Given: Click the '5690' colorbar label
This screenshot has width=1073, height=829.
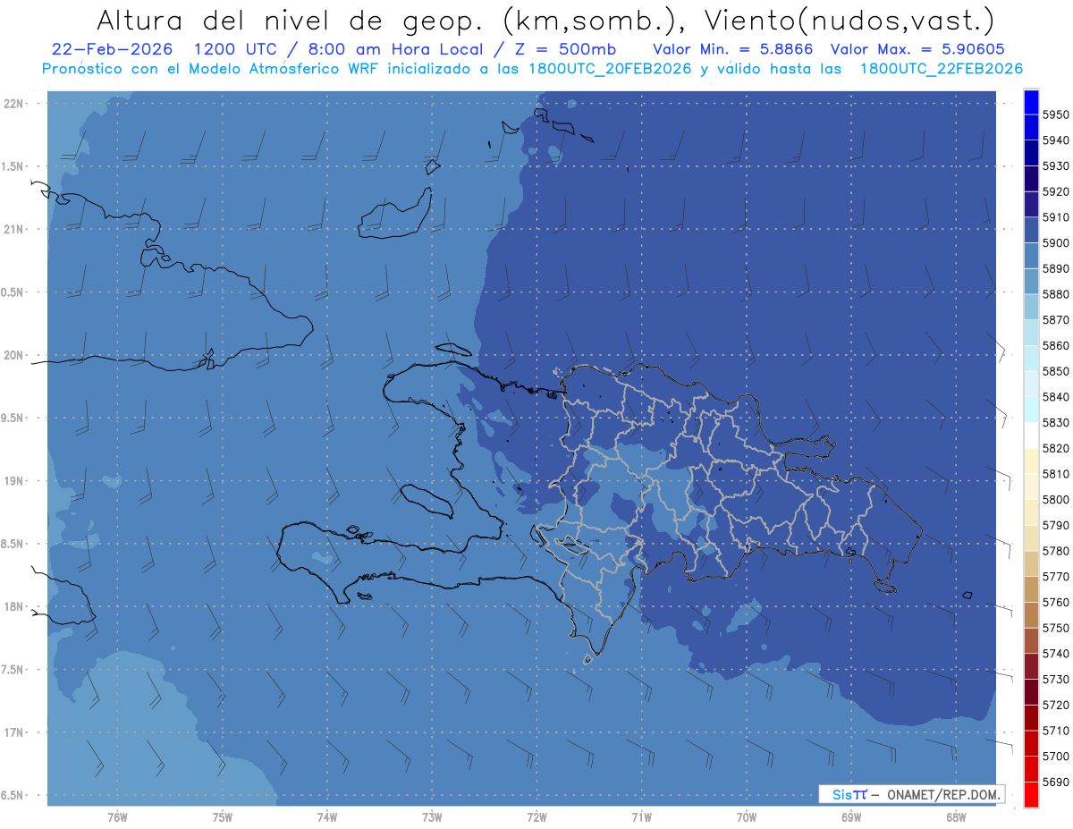Looking at the screenshot, I should coord(1055,782).
